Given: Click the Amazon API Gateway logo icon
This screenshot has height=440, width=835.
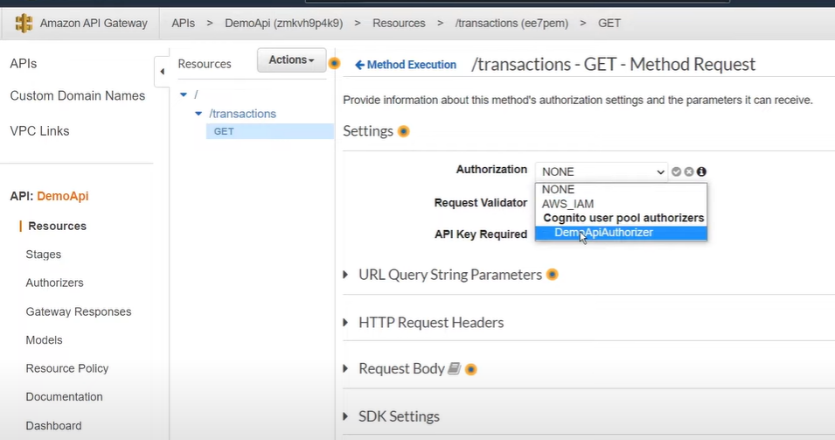Looking at the screenshot, I should tap(24, 23).
